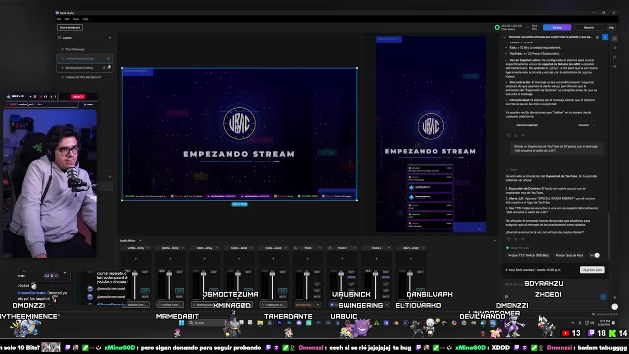
Task: Click the lock icon on Starting Soon Overlay layer
Action: point(104,68)
